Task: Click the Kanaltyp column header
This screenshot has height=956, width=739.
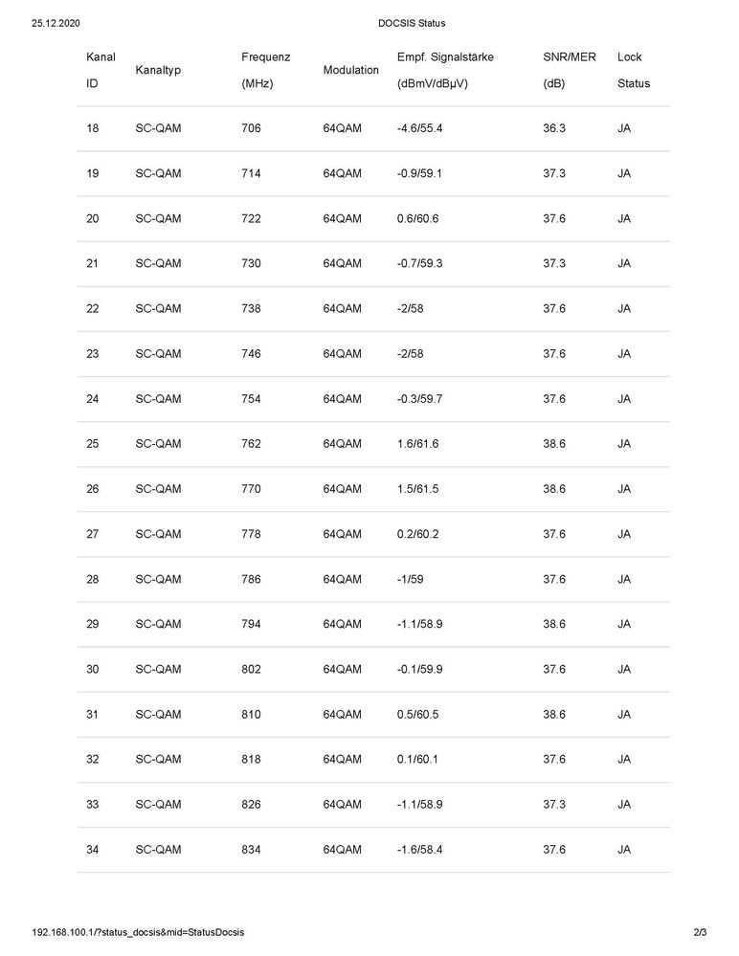Action: tap(158, 71)
